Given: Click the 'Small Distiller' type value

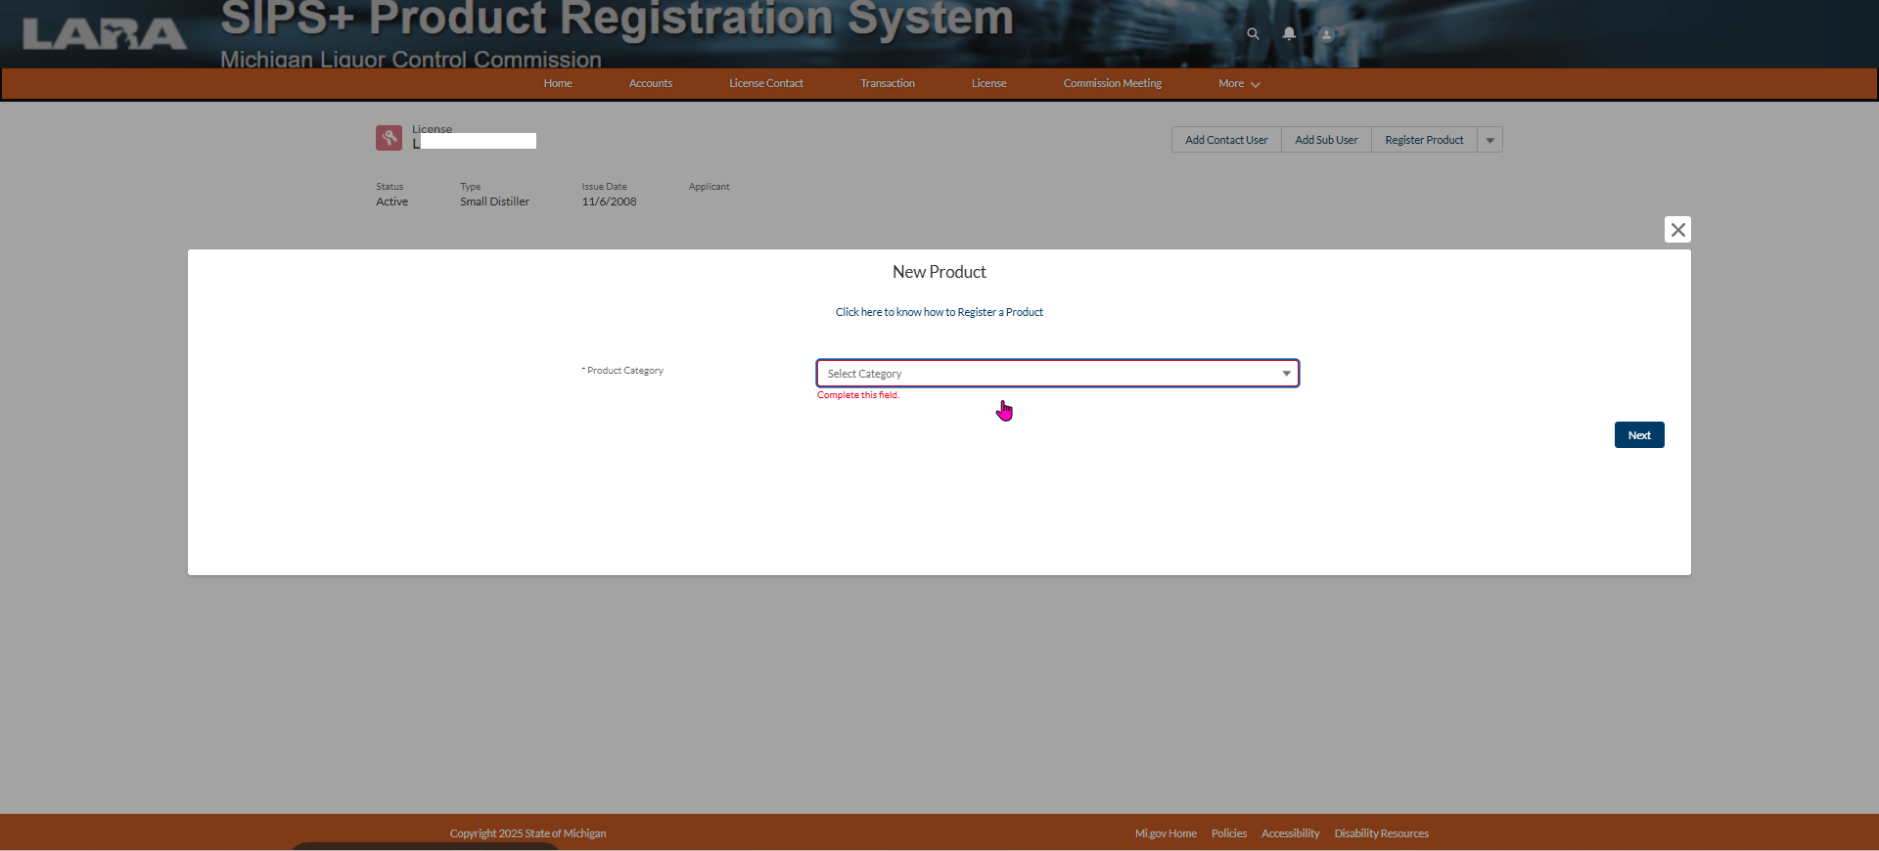Looking at the screenshot, I should (494, 202).
